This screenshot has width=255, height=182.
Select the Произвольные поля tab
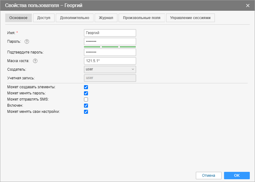pos(142,18)
